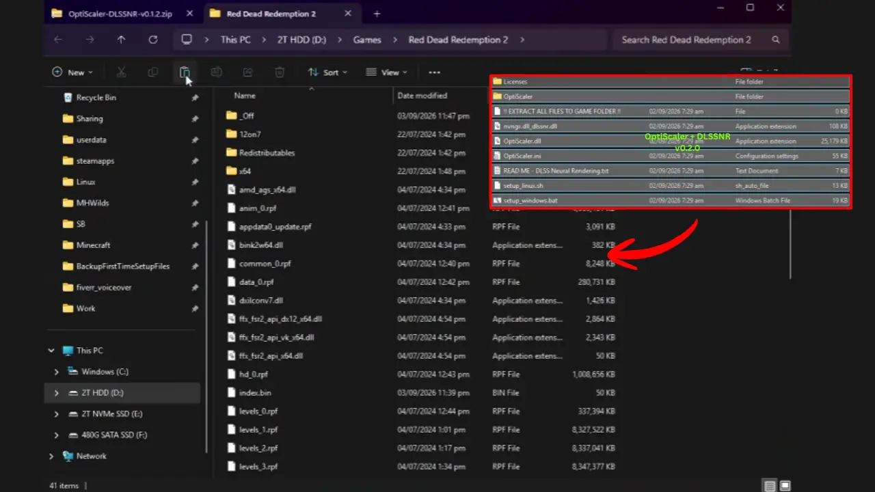Select the x64 folder
The height and width of the screenshot is (492, 875).
pyautogui.click(x=245, y=172)
